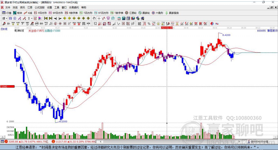Select the spiral drawing tool

[x=27, y=24]
